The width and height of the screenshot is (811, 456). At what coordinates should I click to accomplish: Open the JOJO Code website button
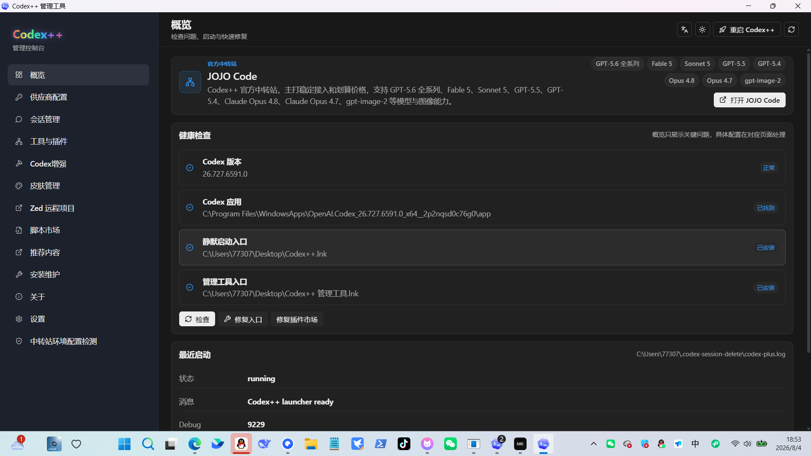[x=749, y=100]
